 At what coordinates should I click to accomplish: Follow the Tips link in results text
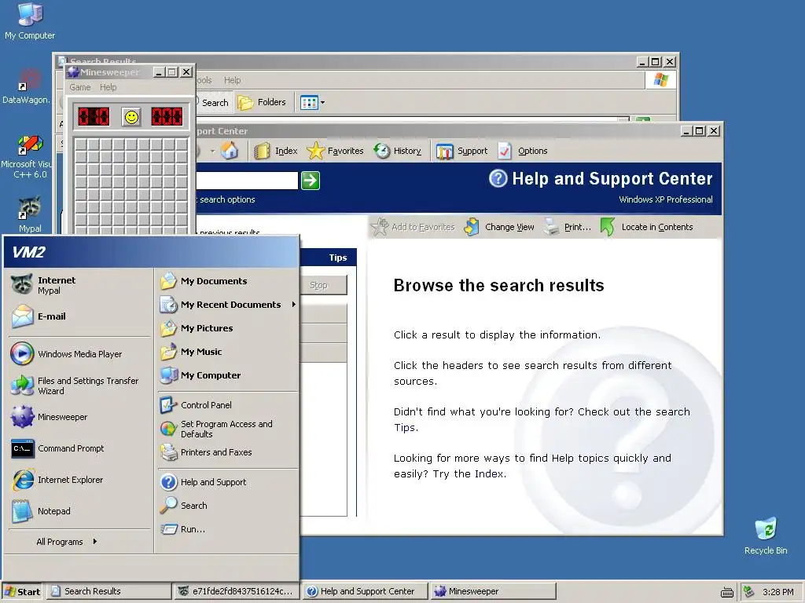pos(405,428)
